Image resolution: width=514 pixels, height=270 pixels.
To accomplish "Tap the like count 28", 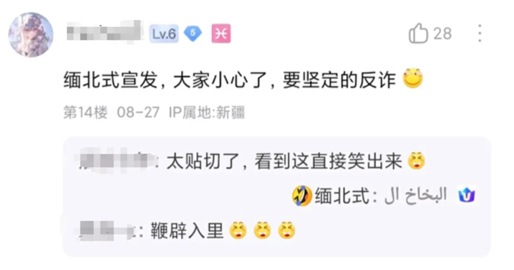I will (443, 34).
